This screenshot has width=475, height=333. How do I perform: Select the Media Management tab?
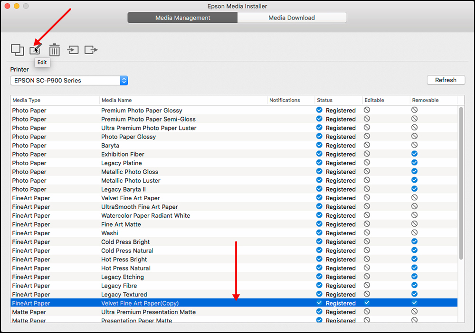click(183, 18)
